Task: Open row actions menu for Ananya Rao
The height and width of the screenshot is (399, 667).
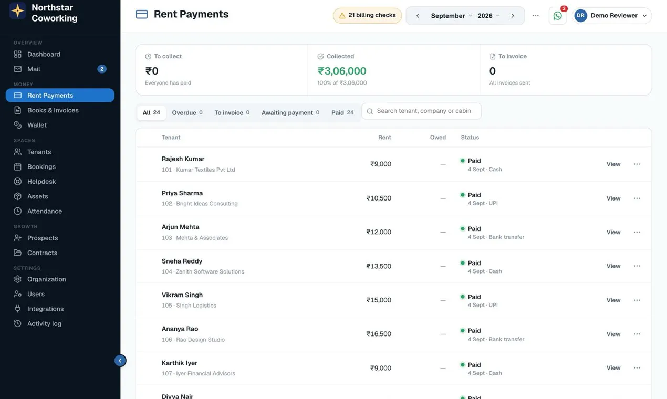Action: coord(637,334)
